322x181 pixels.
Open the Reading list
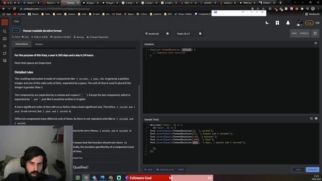click(x=312, y=14)
